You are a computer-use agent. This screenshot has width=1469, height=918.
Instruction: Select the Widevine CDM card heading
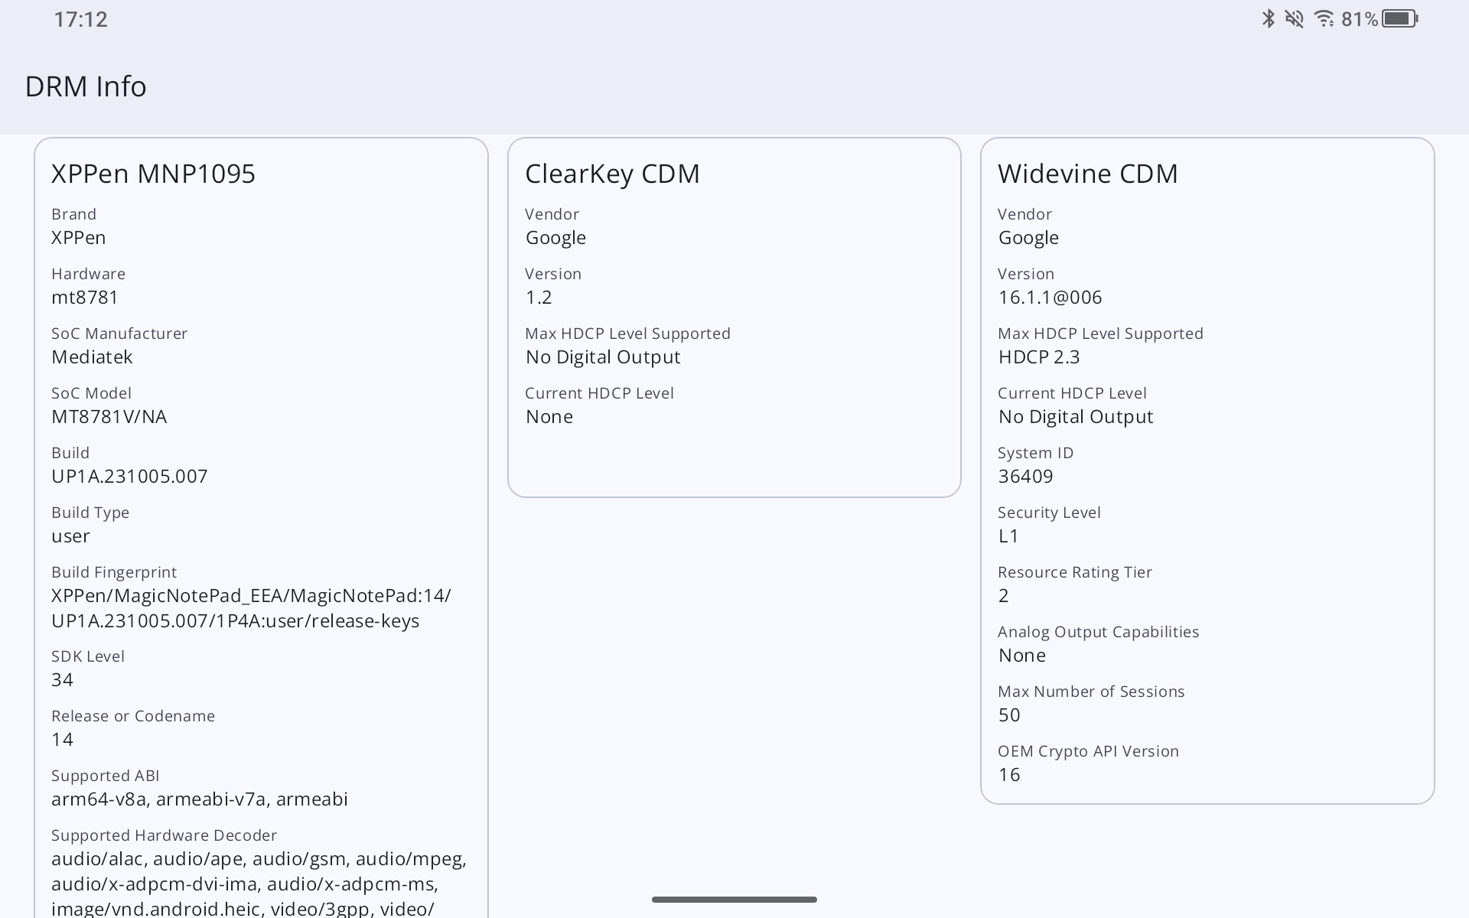coord(1087,174)
